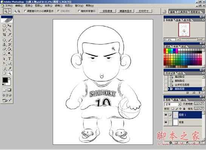The height and width of the screenshot is (150, 206).
Task: Check 缩放所有窗口 checkbox
Action: (79, 11)
